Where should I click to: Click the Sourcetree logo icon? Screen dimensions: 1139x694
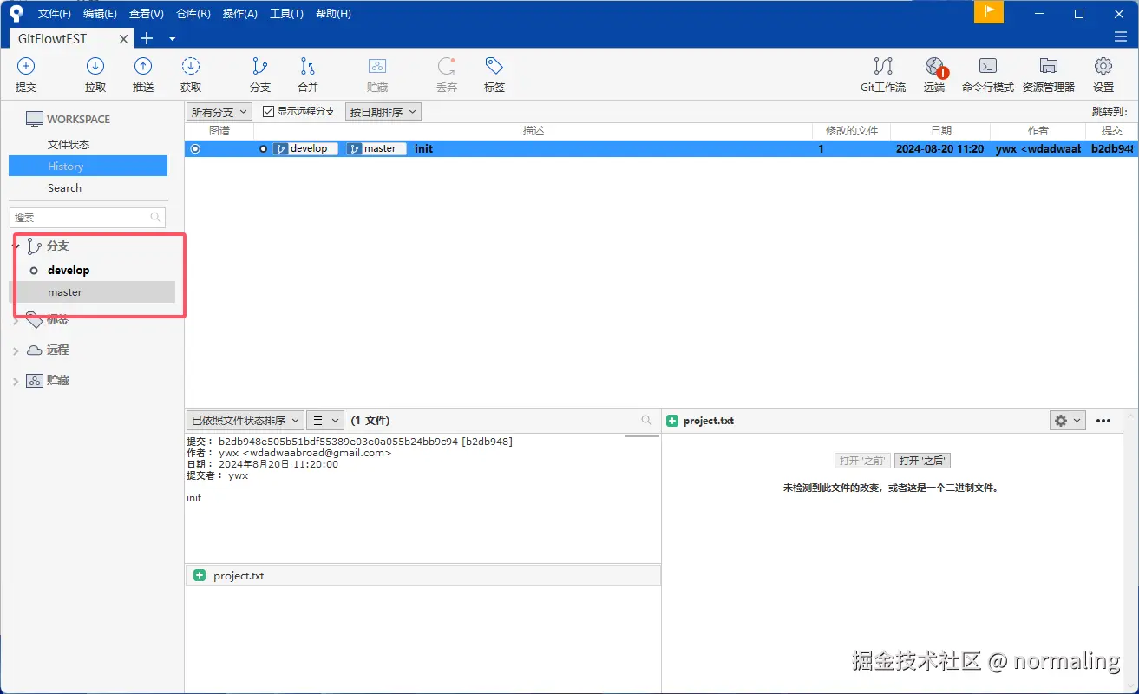tap(16, 13)
